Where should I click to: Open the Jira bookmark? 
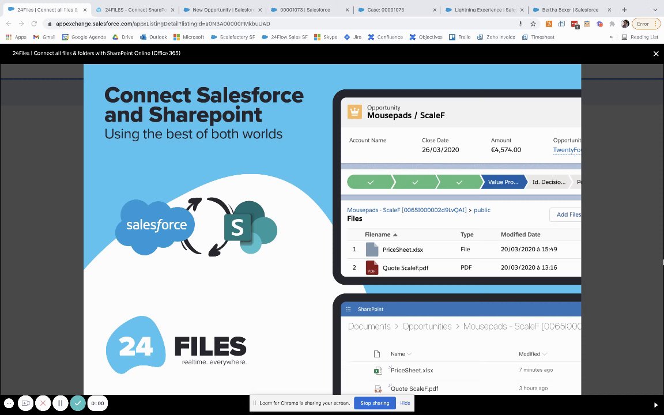353,37
